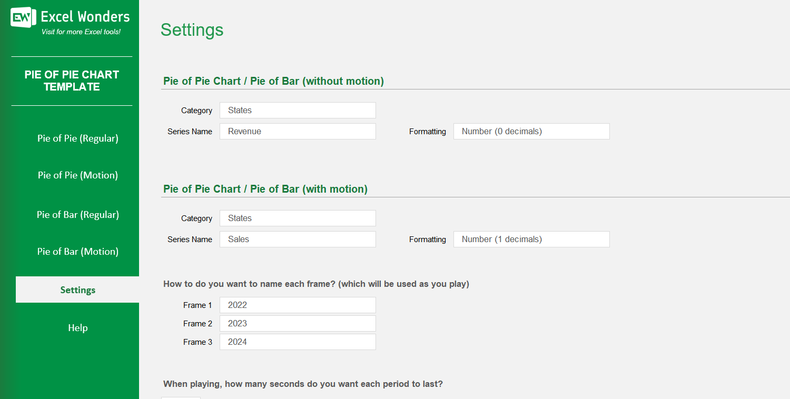Click the seconds-per-period input box at bottom

pyautogui.click(x=181, y=397)
